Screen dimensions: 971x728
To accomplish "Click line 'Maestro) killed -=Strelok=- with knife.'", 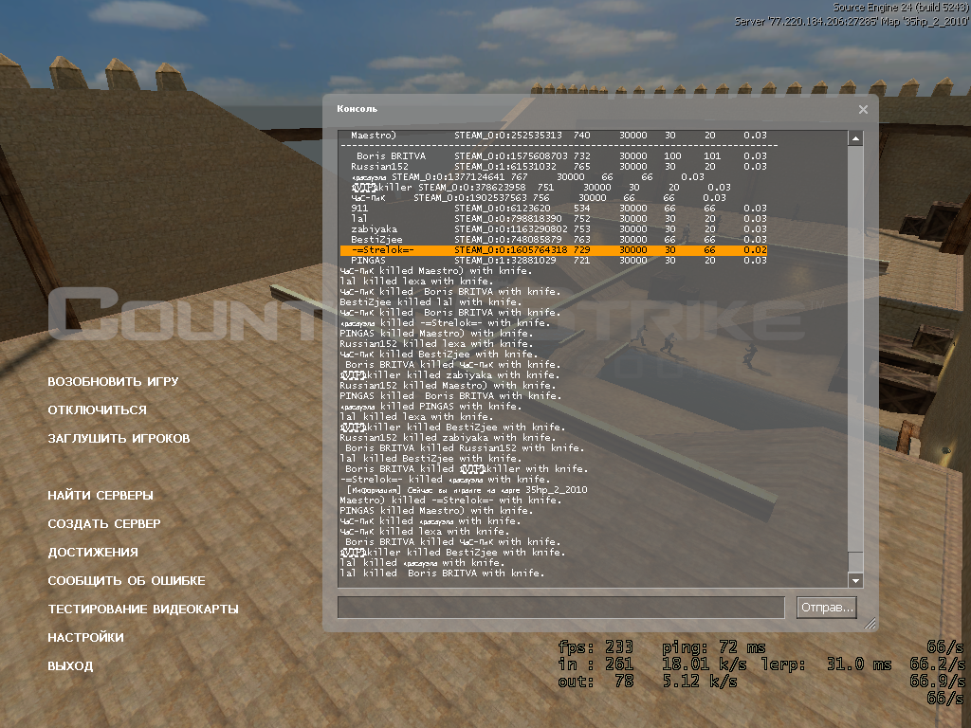I will tap(450, 500).
